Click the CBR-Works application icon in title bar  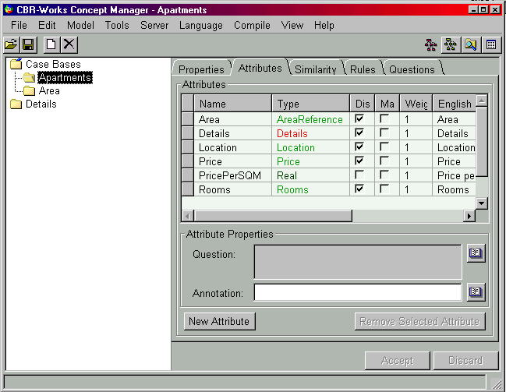(x=9, y=9)
